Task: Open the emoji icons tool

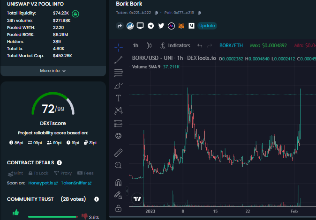Action: coord(118,136)
